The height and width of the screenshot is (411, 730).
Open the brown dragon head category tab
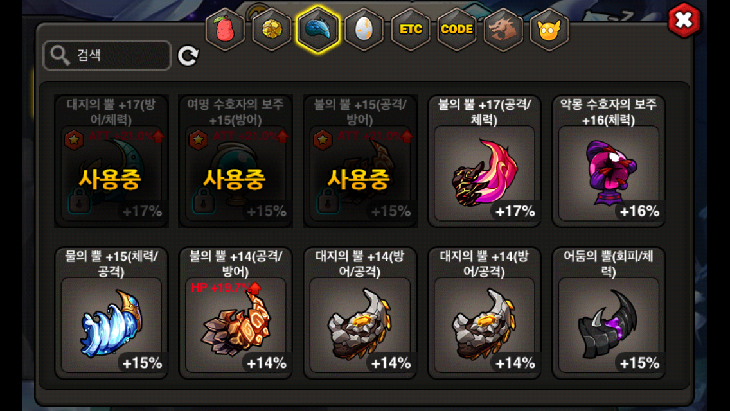[x=503, y=30]
